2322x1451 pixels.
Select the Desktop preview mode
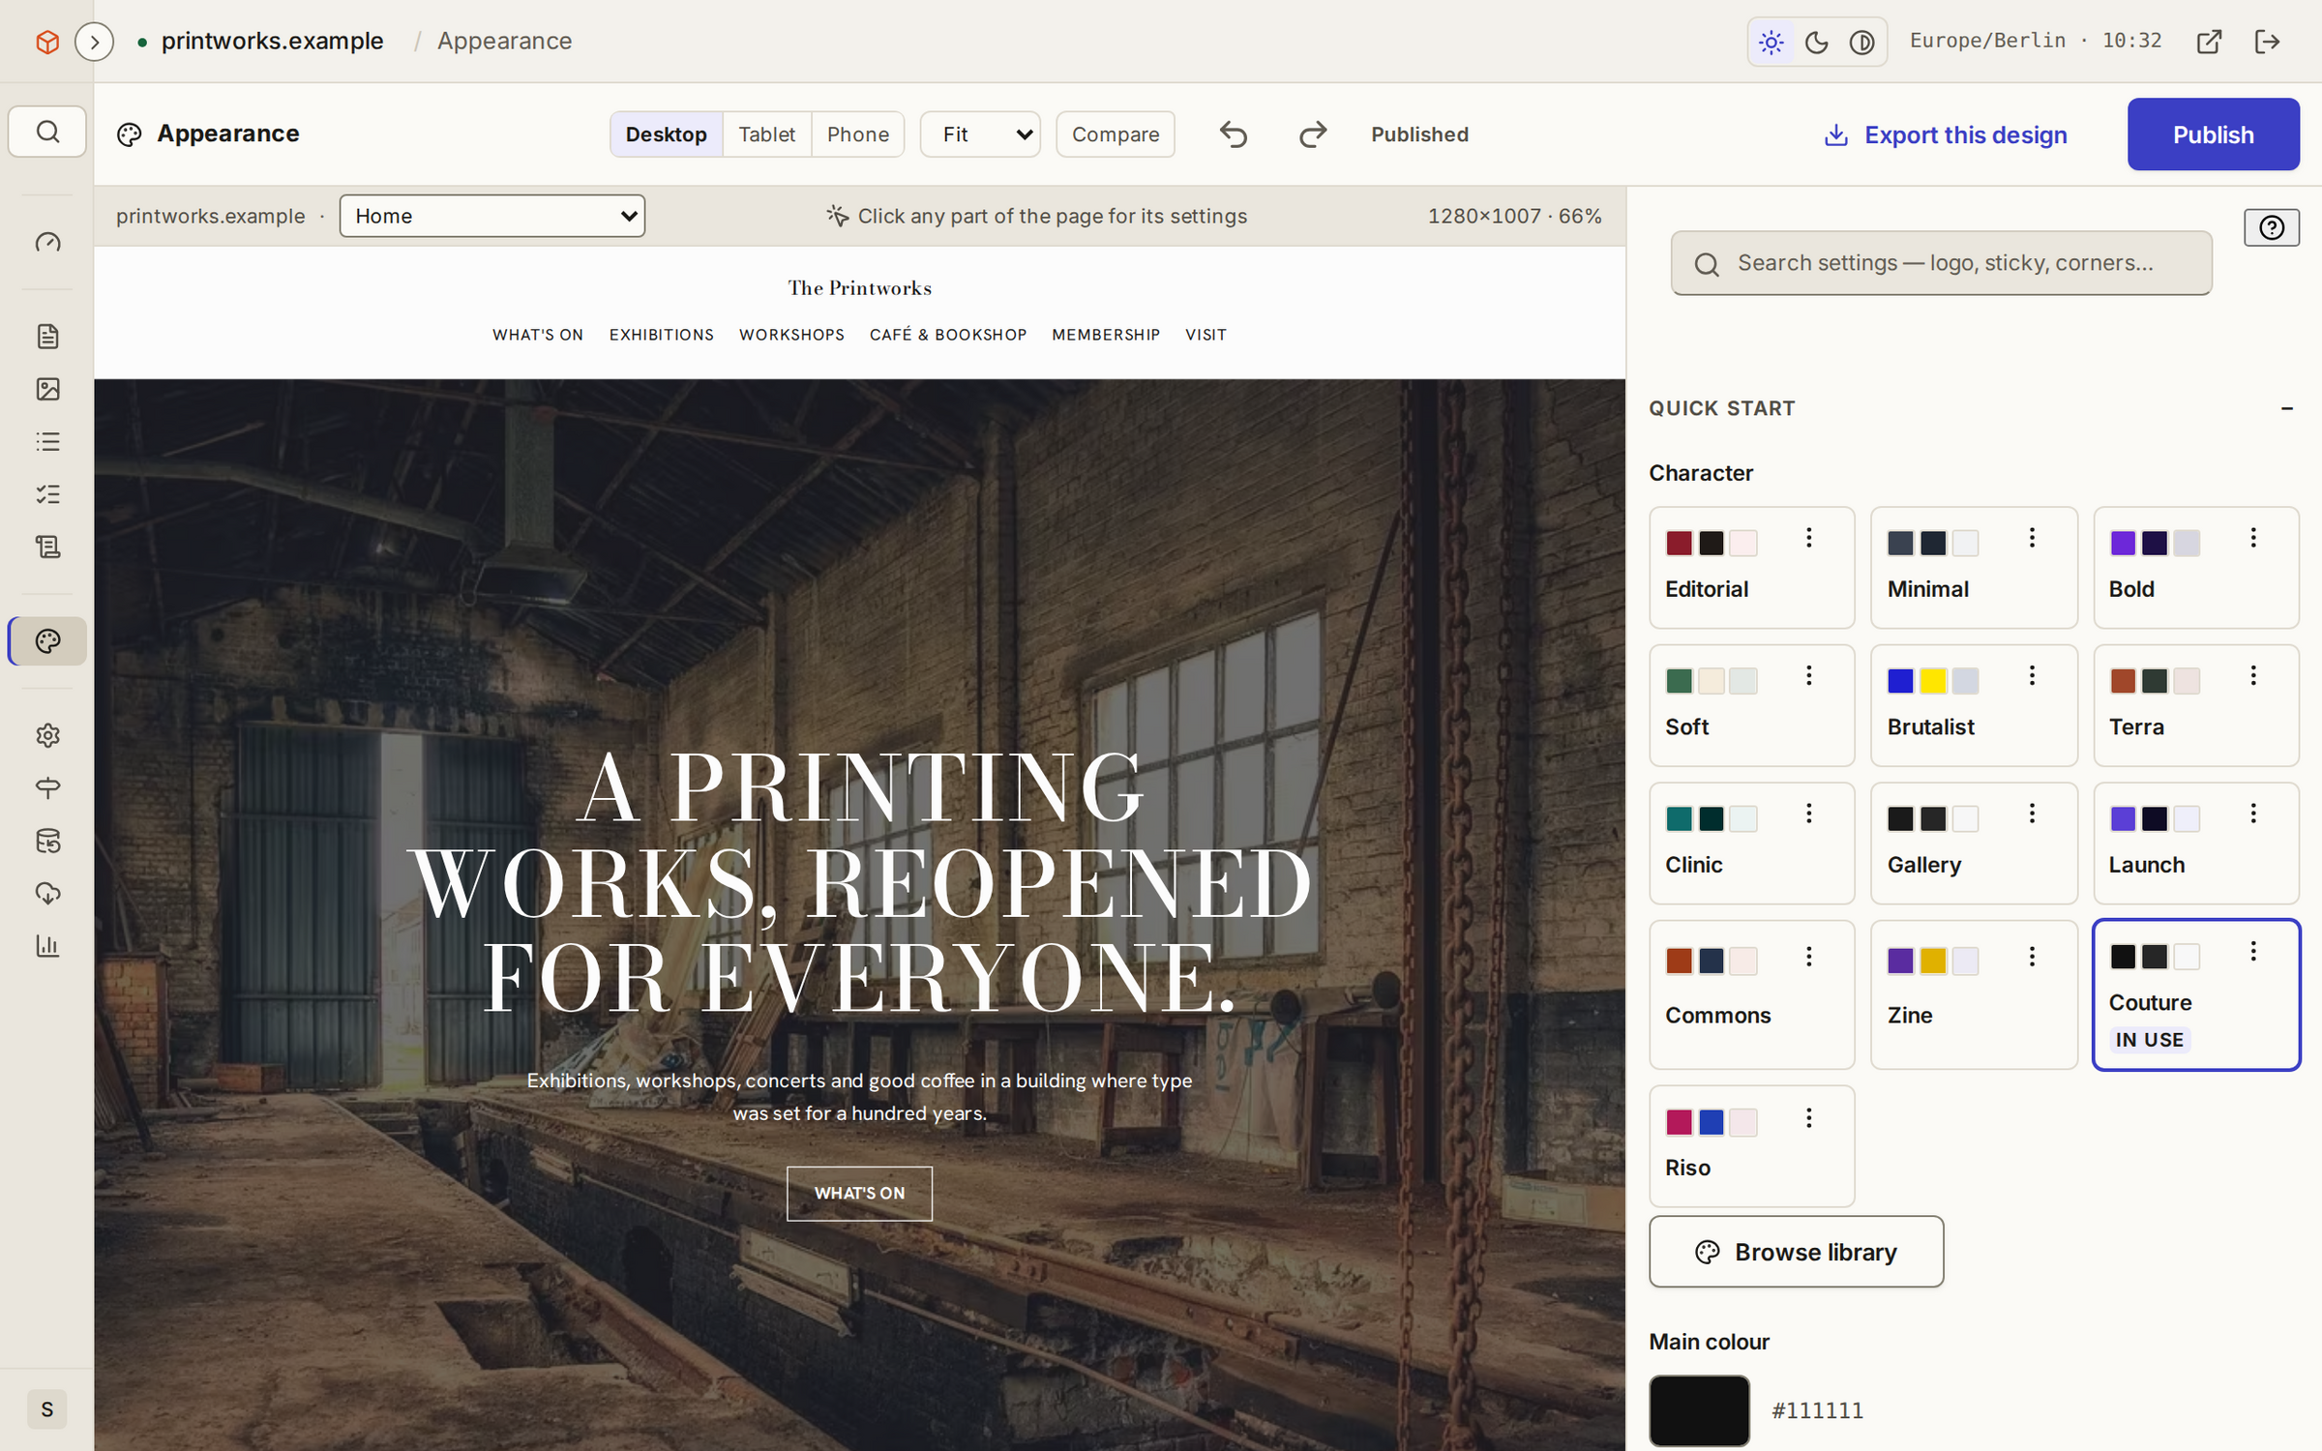click(x=666, y=134)
